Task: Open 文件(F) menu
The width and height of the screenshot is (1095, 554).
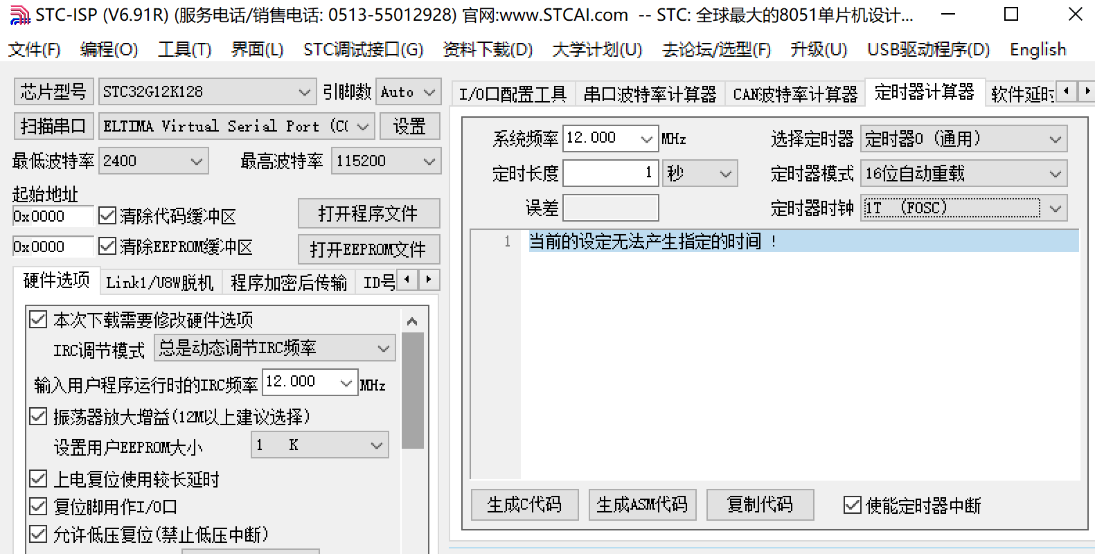Action: 34,49
